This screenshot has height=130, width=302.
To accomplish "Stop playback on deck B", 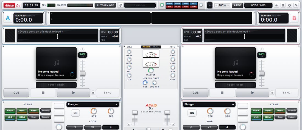I will (x=222, y=93).
